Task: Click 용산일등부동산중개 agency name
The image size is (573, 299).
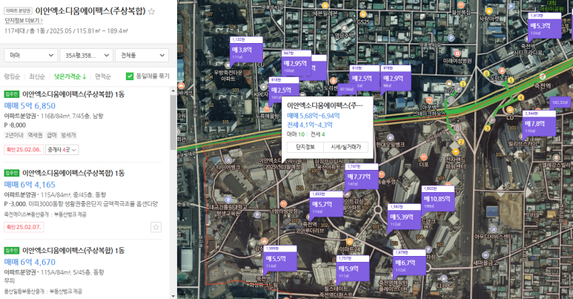Action: click(x=24, y=292)
